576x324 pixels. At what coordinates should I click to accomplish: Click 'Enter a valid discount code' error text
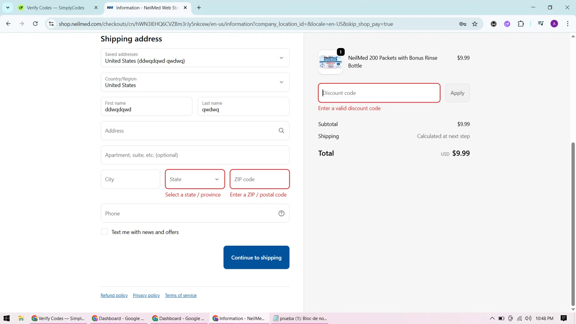point(349,108)
